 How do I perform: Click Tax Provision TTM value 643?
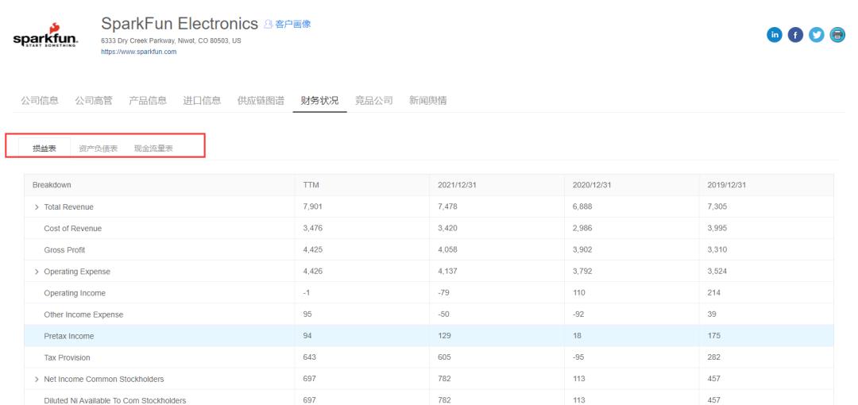(309, 357)
